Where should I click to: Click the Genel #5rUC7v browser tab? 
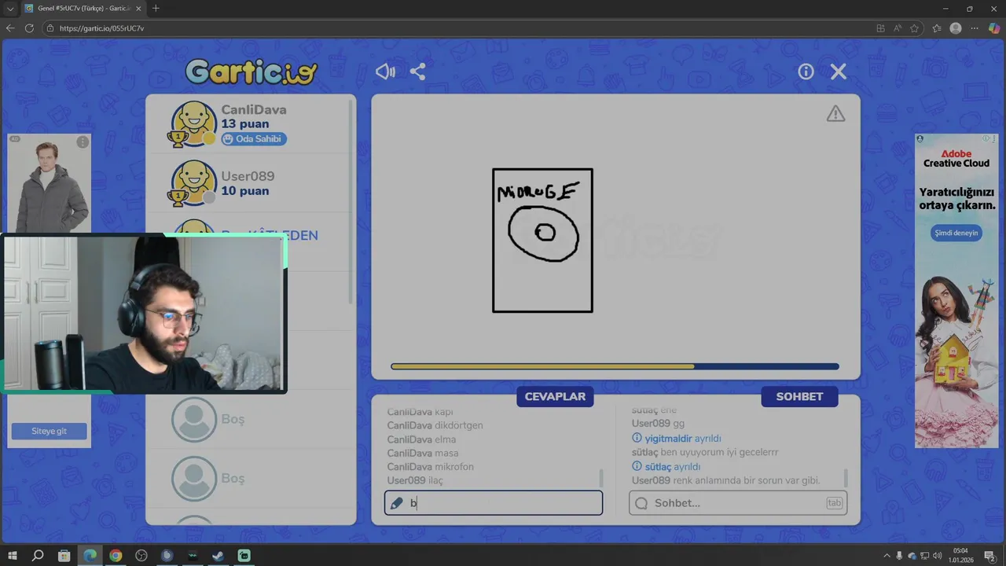[83, 9]
